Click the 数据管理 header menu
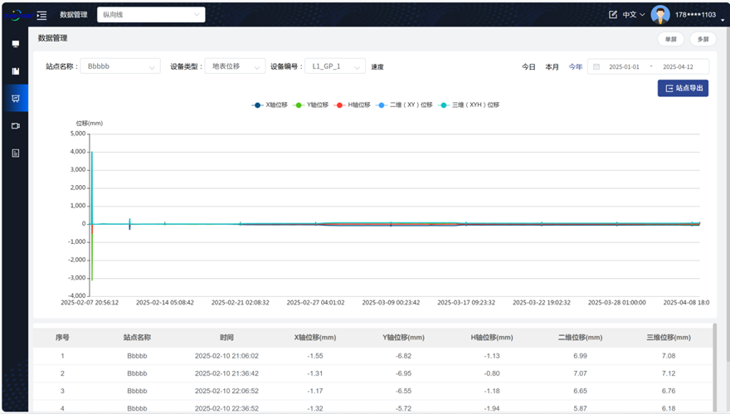 [x=74, y=15]
